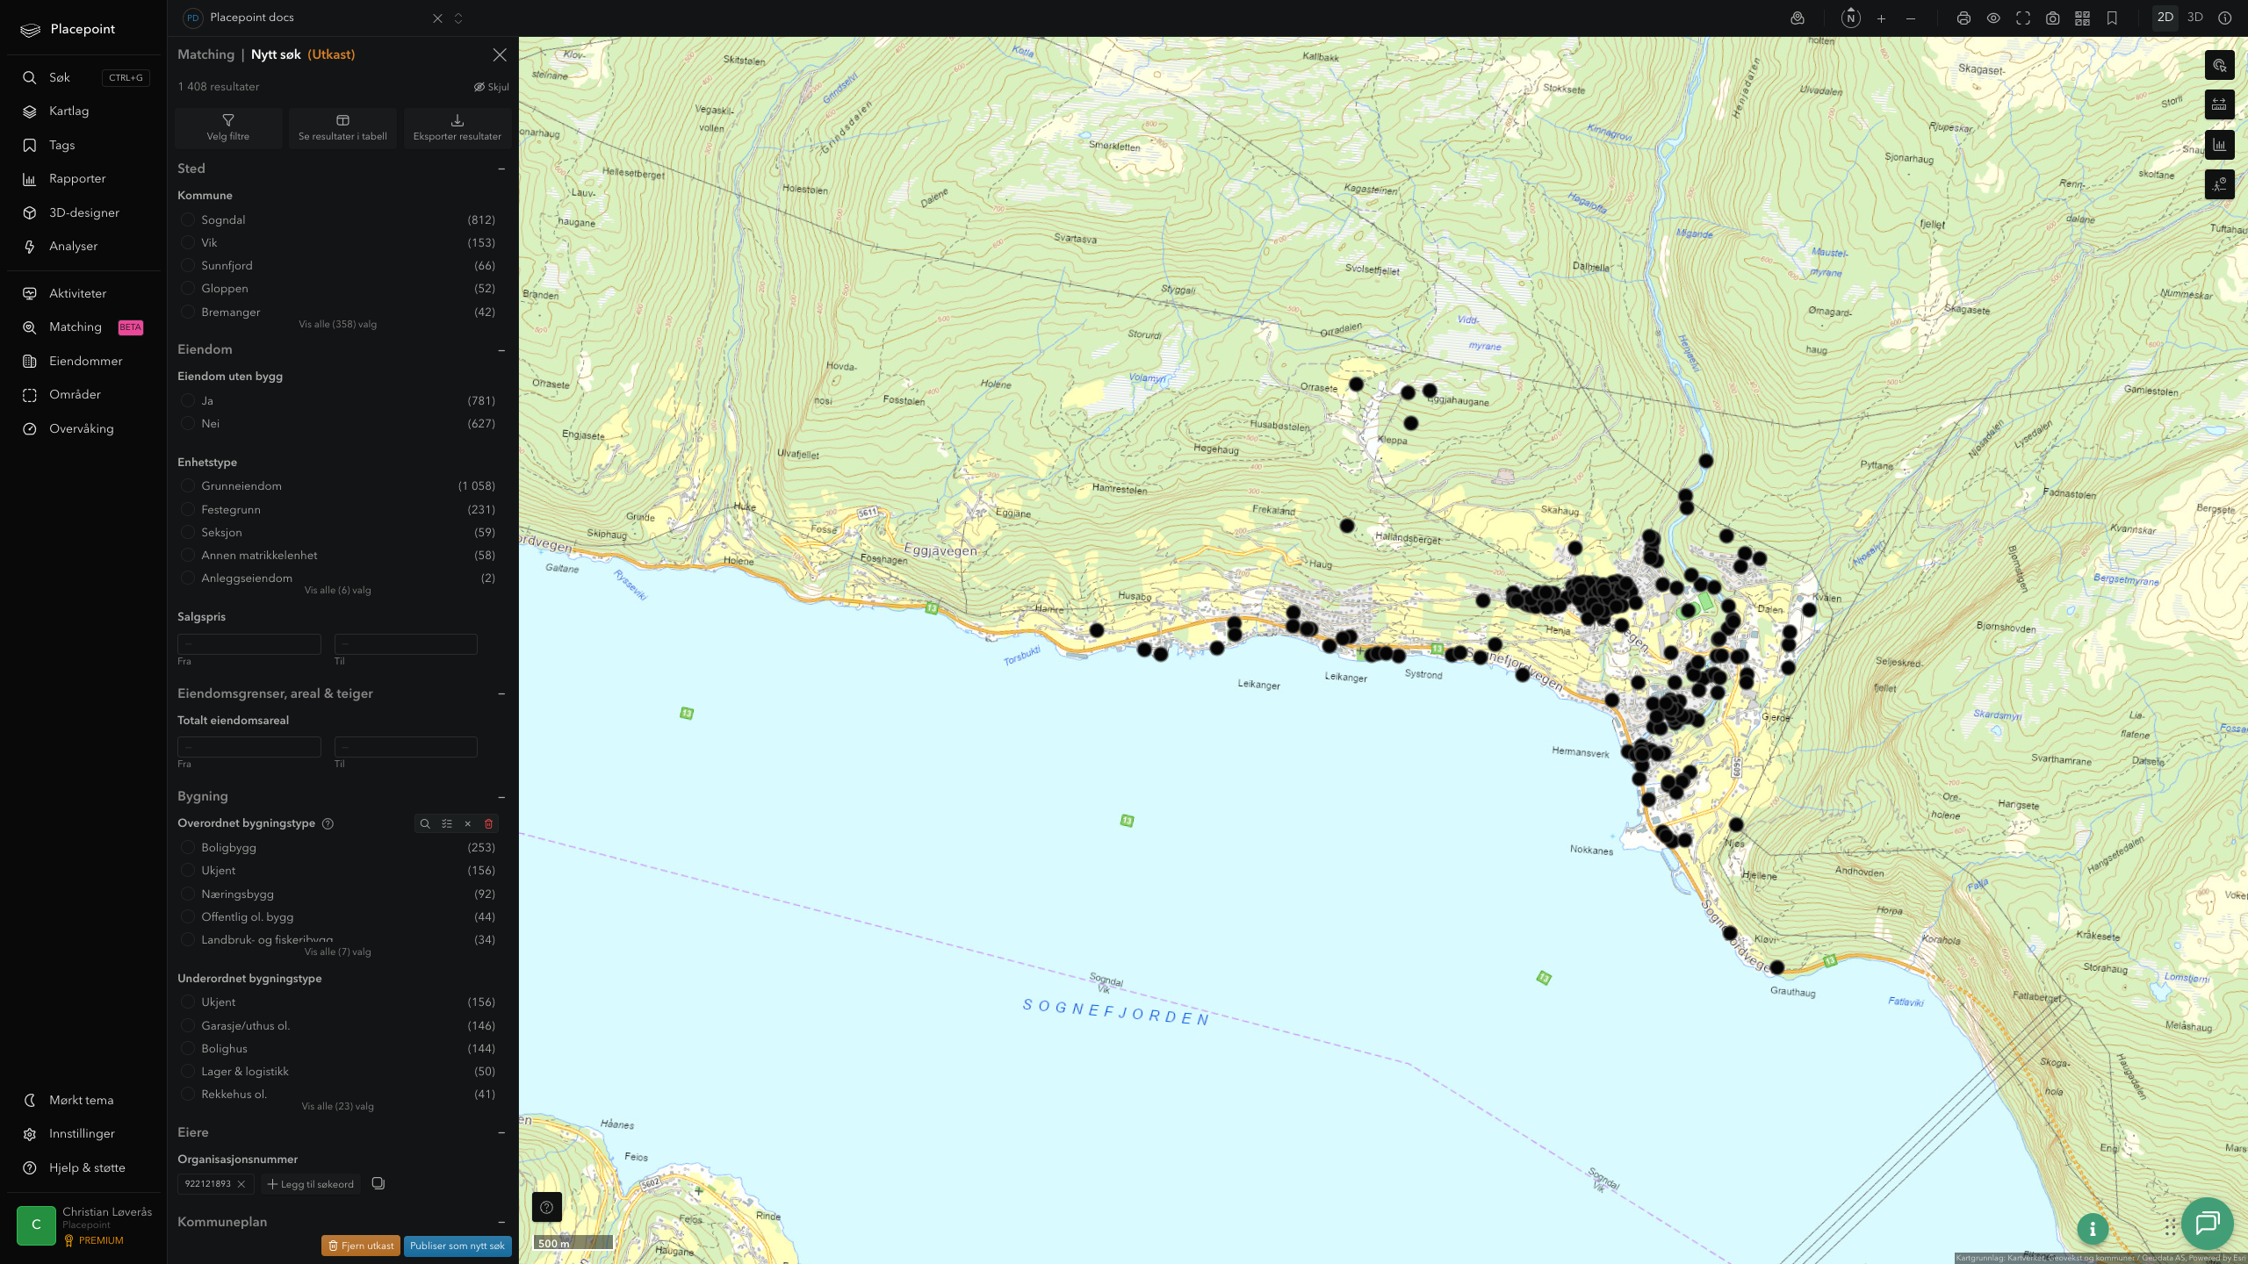Zoom in with the plus icon
The width and height of the screenshot is (2248, 1264).
(1881, 18)
